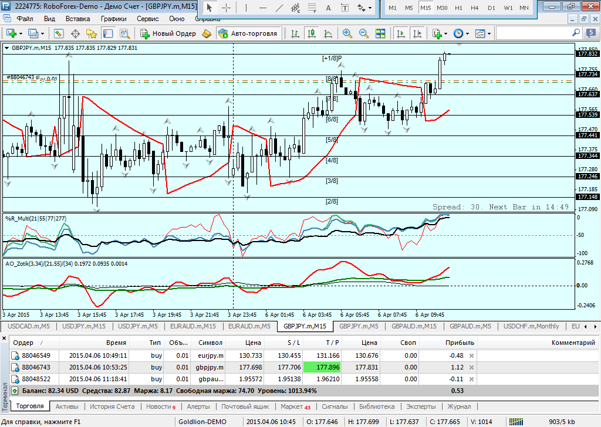601x427 pixels.
Task: Open the Сервис menu
Action: (x=147, y=19)
